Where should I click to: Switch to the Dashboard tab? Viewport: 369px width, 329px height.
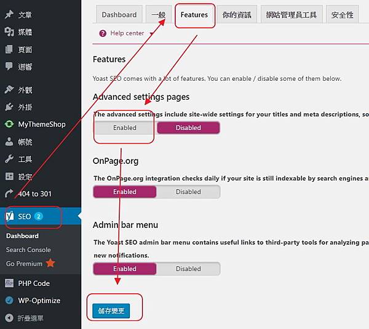[119, 15]
